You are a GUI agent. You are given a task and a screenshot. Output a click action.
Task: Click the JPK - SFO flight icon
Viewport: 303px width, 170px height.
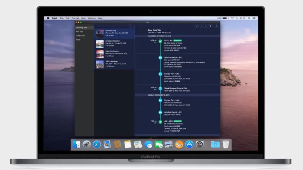pos(161,122)
